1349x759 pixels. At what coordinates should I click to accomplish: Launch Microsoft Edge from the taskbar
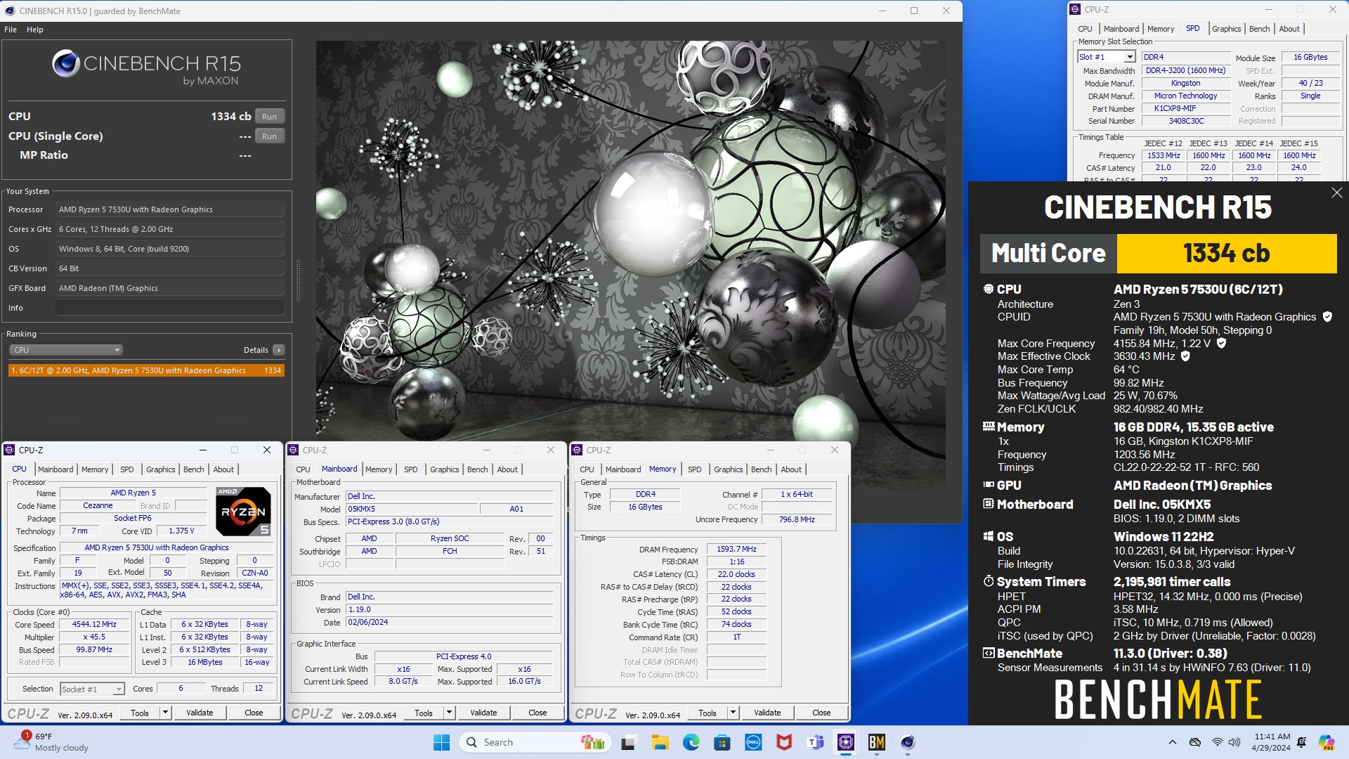(691, 742)
